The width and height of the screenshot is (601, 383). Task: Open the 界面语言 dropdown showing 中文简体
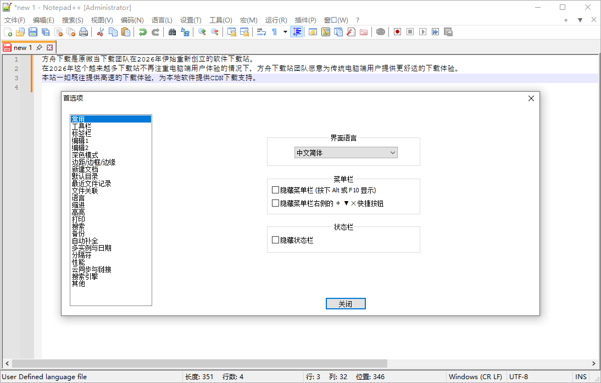[346, 152]
